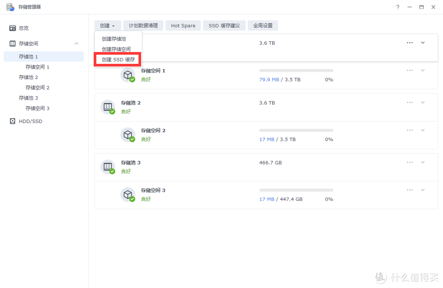This screenshot has width=443, height=288.
Task: Click the 存储空间 1 volume cube icon
Action: click(x=128, y=75)
